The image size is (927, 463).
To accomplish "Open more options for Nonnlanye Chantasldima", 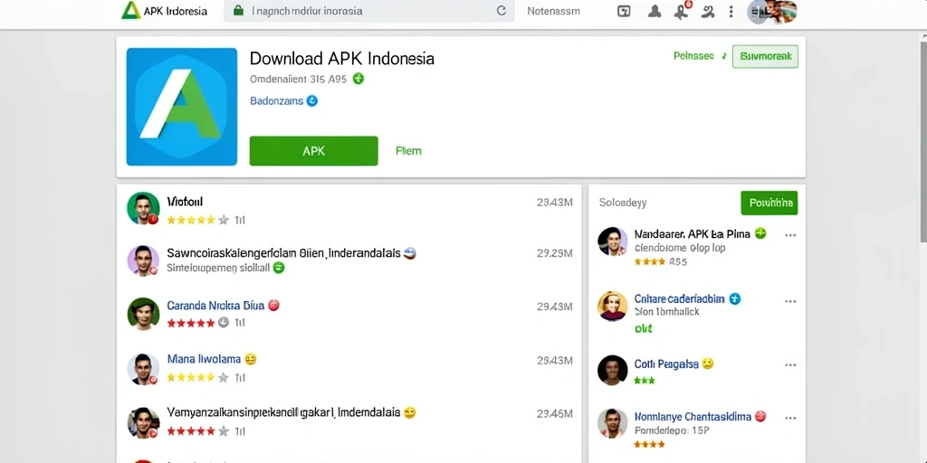I will pyautogui.click(x=790, y=418).
